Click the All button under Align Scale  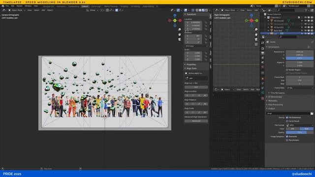point(205,113)
